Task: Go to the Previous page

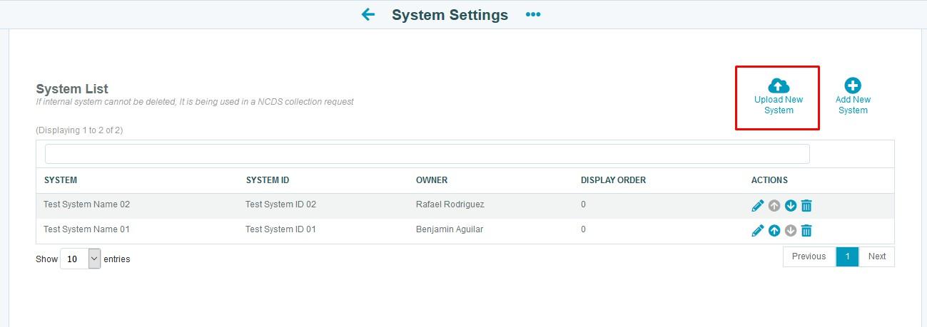Action: pyautogui.click(x=809, y=256)
